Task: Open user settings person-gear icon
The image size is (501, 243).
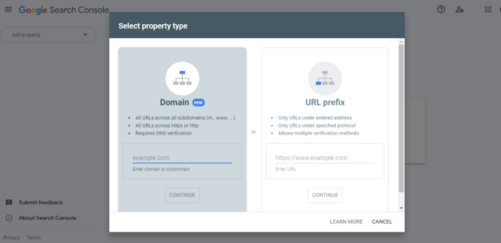Action: point(459,9)
